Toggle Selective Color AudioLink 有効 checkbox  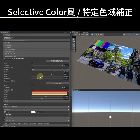click(x=32, y=68)
